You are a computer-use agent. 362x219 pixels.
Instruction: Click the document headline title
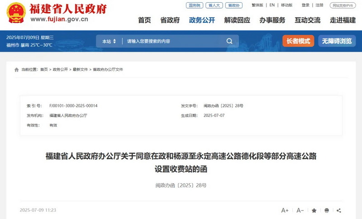181,163
